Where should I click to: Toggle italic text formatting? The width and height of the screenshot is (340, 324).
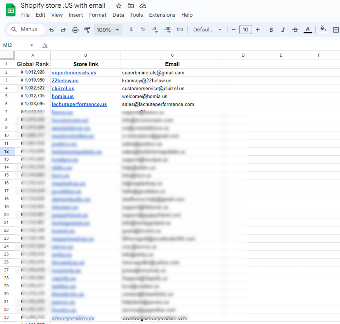(283, 30)
